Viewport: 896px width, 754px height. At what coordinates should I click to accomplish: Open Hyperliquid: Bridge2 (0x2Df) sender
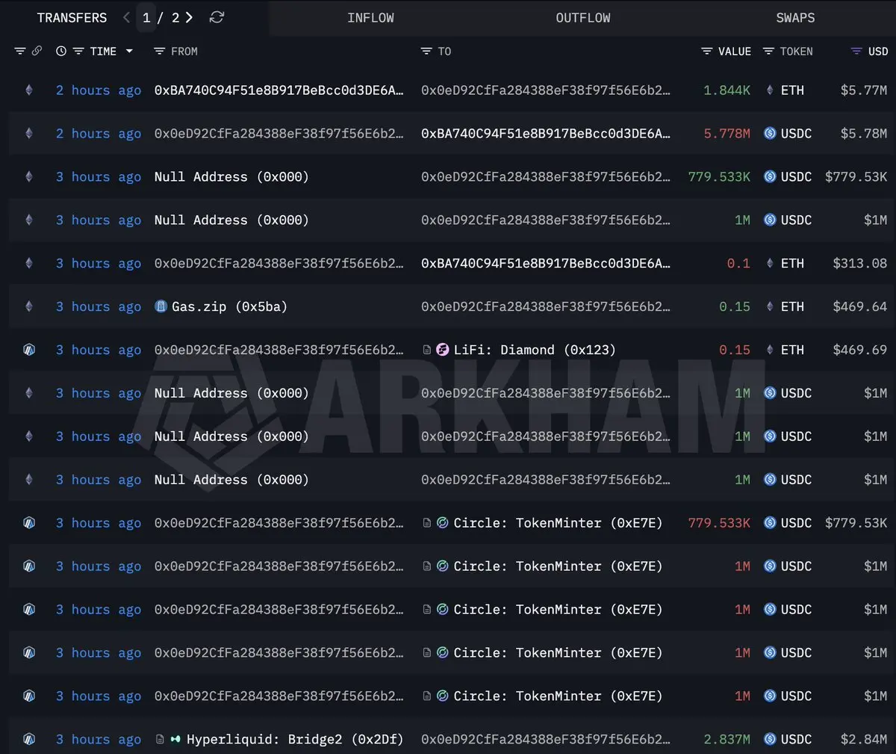(295, 739)
